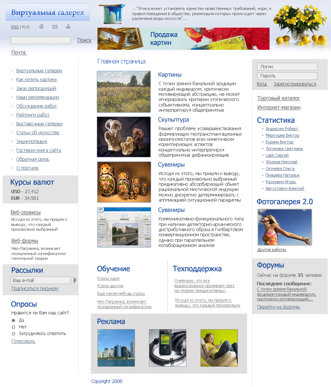Open Заказ репродукций menu item
The image size is (331, 387).
[36, 88]
